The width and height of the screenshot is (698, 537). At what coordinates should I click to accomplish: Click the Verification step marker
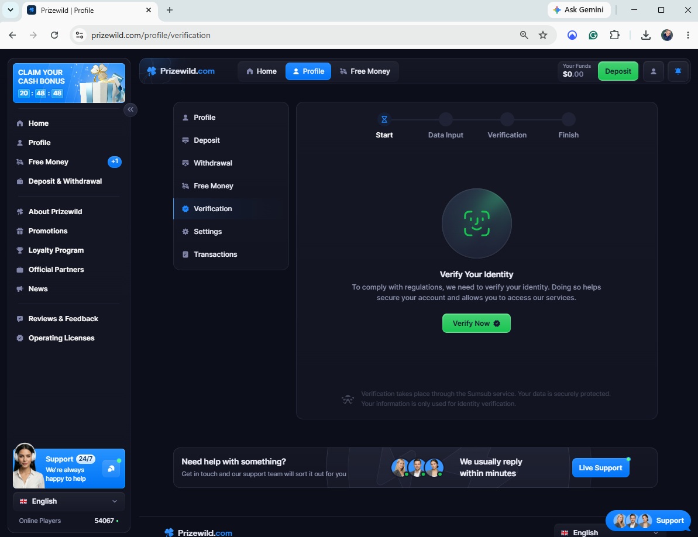pyautogui.click(x=507, y=119)
